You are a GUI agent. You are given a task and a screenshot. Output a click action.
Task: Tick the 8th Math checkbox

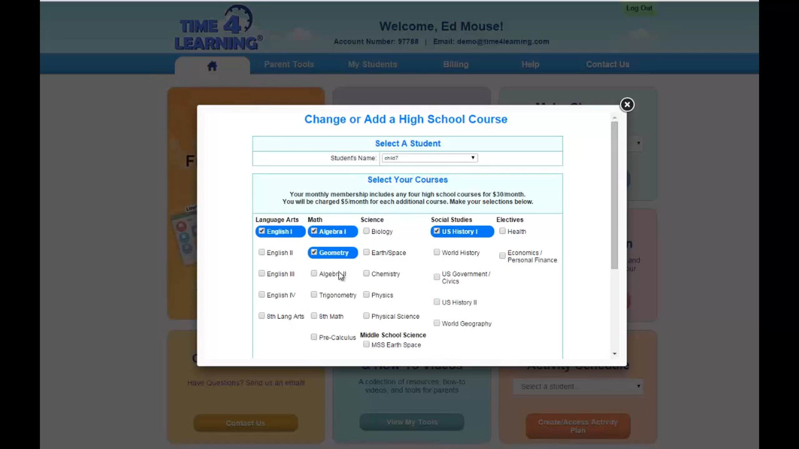[314, 316]
